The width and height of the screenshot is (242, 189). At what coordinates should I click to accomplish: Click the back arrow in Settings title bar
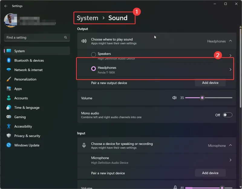6,6
